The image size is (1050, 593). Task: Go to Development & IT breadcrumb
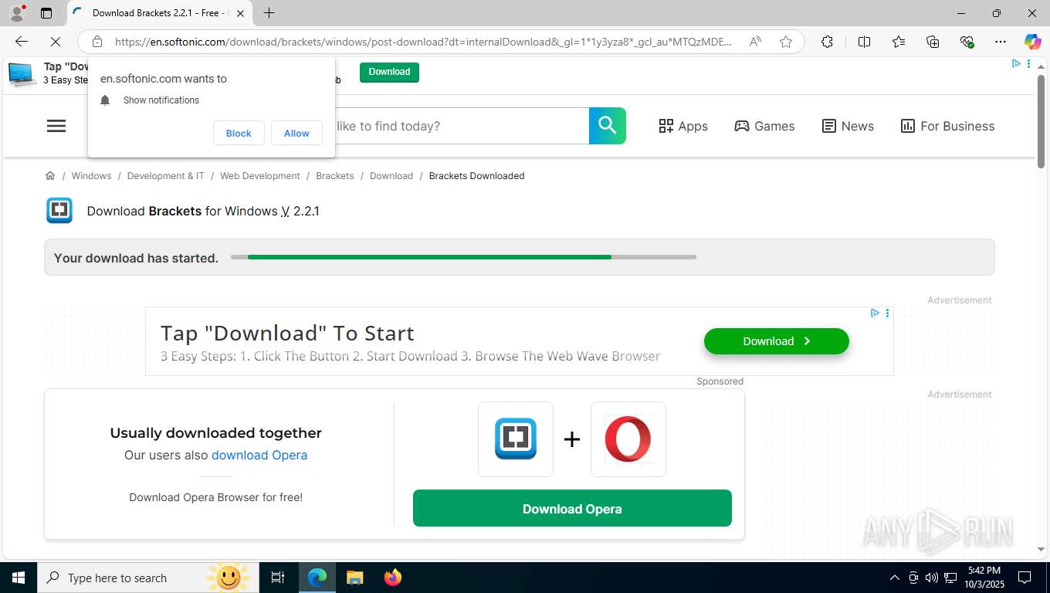coord(166,176)
